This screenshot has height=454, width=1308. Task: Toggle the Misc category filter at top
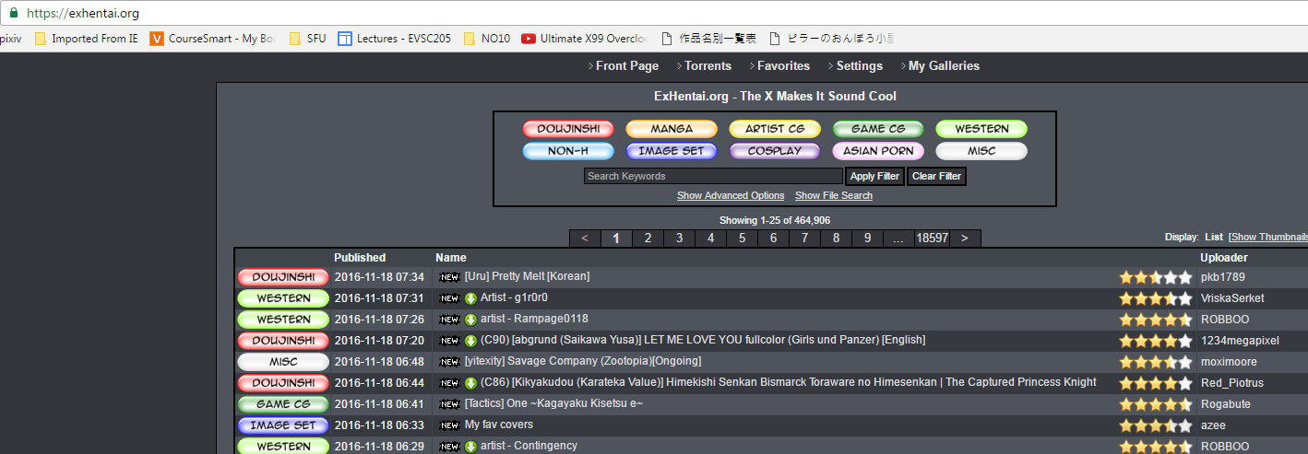point(981,151)
